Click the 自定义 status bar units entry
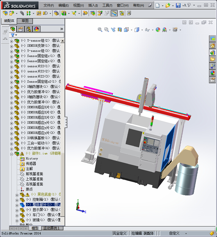The image size is (217, 237). [x=174, y=233]
